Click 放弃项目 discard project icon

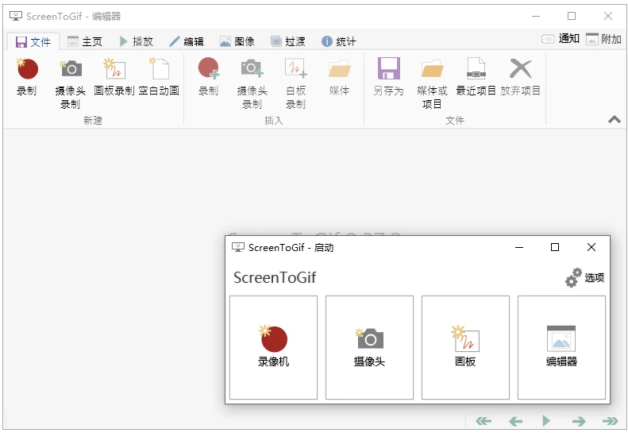pyautogui.click(x=520, y=70)
